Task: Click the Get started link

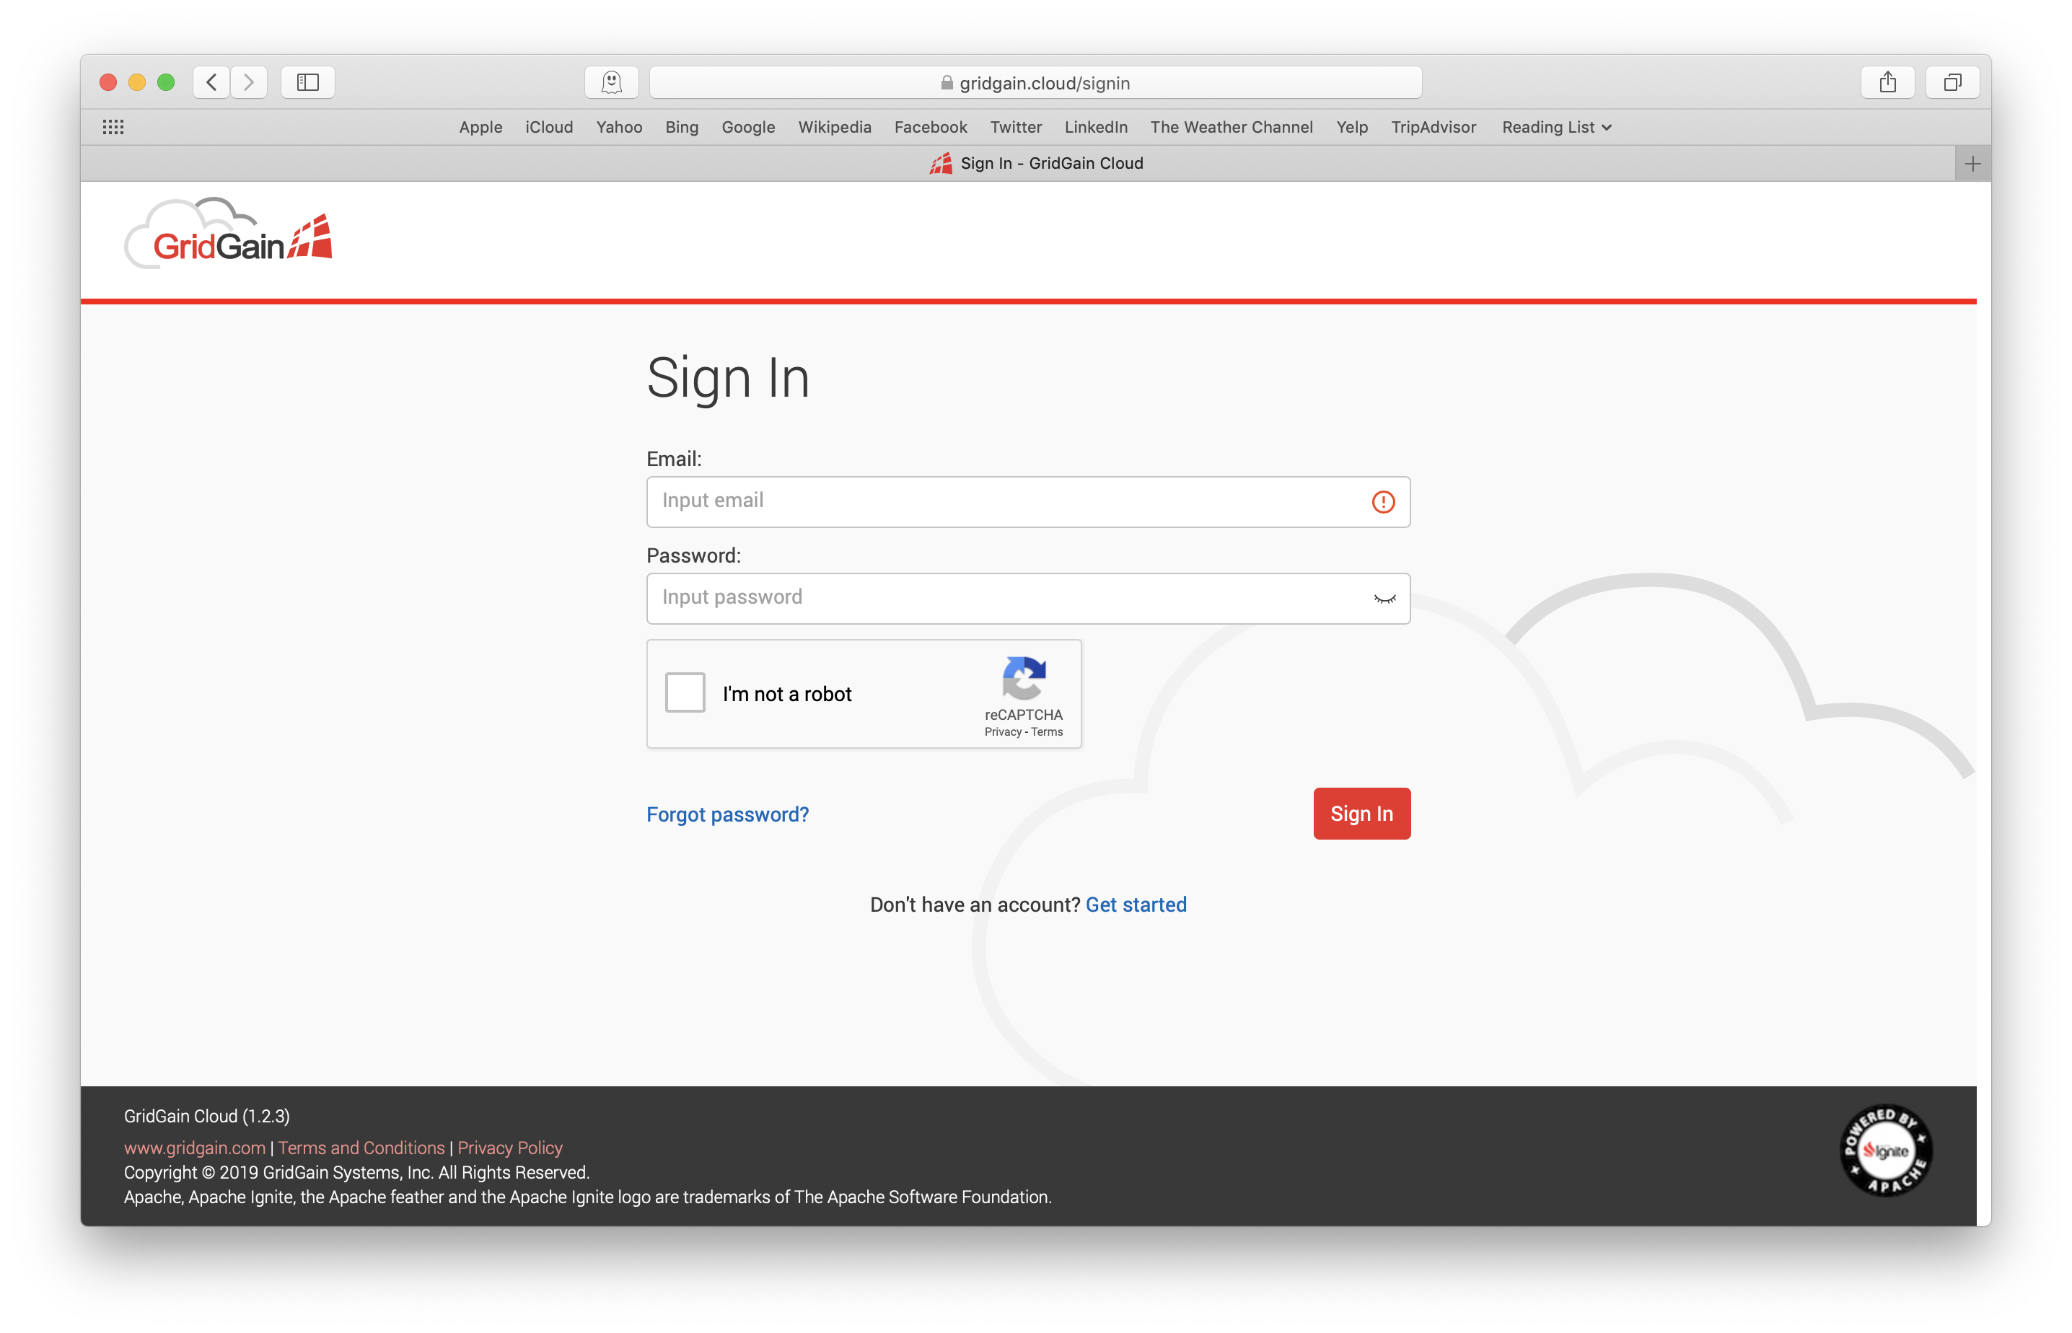Action: (1136, 905)
